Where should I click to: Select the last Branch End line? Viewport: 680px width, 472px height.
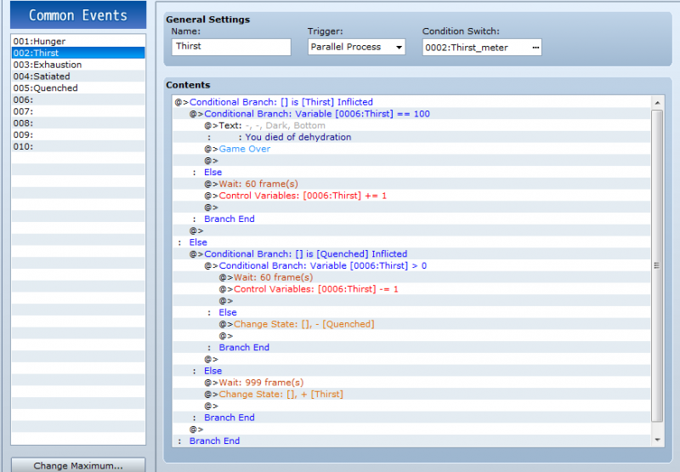pos(411,441)
